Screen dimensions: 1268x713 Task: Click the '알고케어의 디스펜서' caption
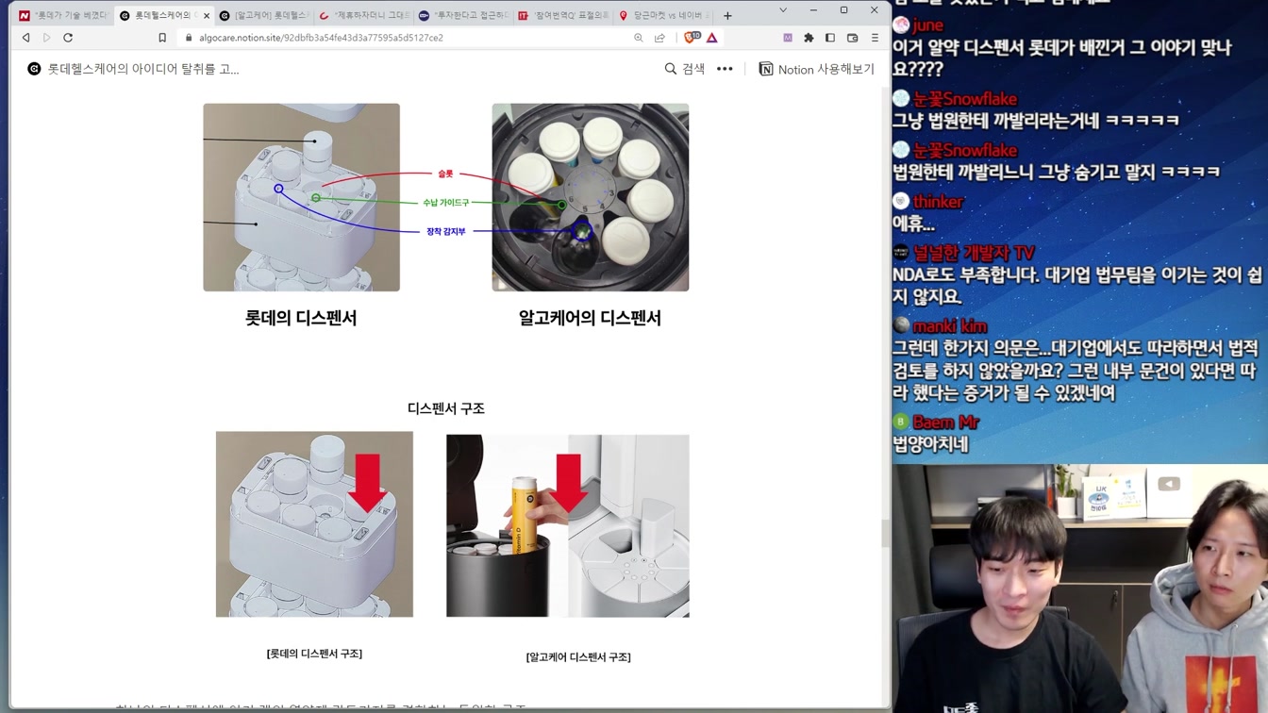pos(590,318)
